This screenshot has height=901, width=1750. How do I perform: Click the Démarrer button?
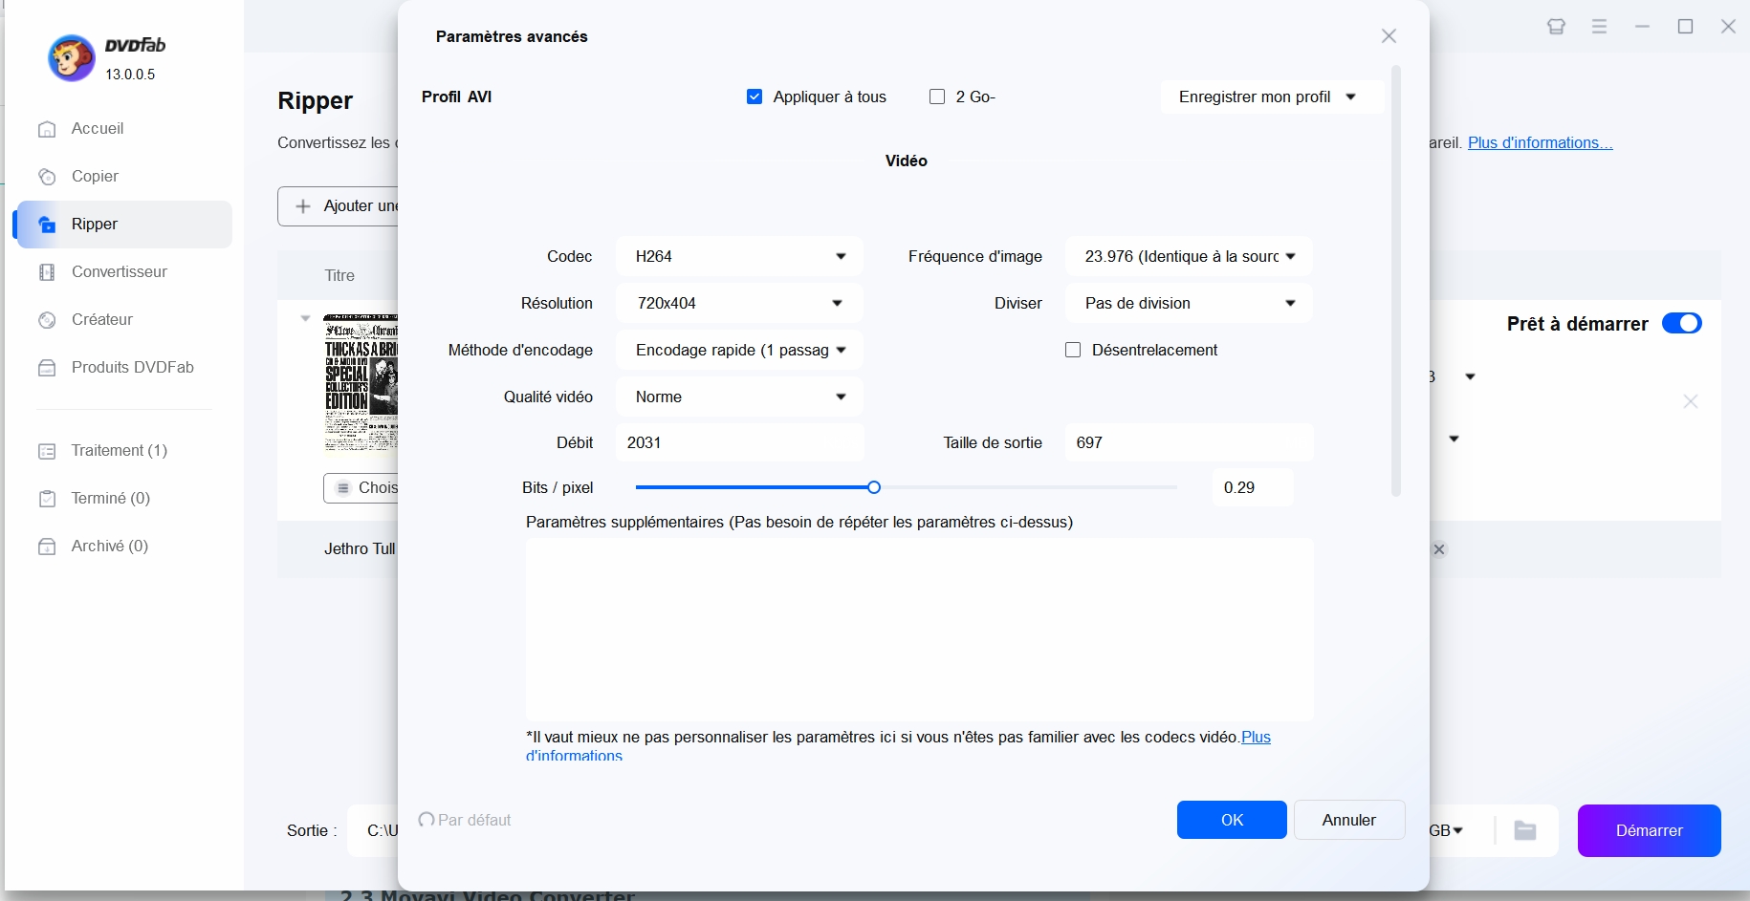[x=1650, y=830]
